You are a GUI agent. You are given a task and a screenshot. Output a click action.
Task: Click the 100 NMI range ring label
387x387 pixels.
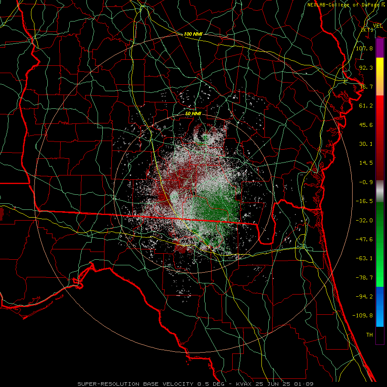(193, 34)
